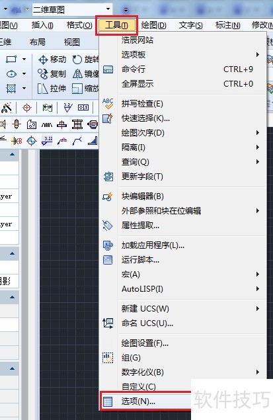Click the surface roughness 3.2 symbol icon
This screenshot has height=420, width=273.
coord(68,108)
